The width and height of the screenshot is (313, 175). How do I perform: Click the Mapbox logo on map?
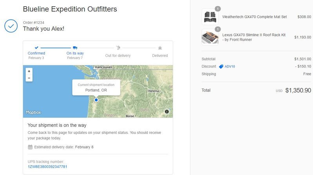pyautogui.click(x=33, y=112)
